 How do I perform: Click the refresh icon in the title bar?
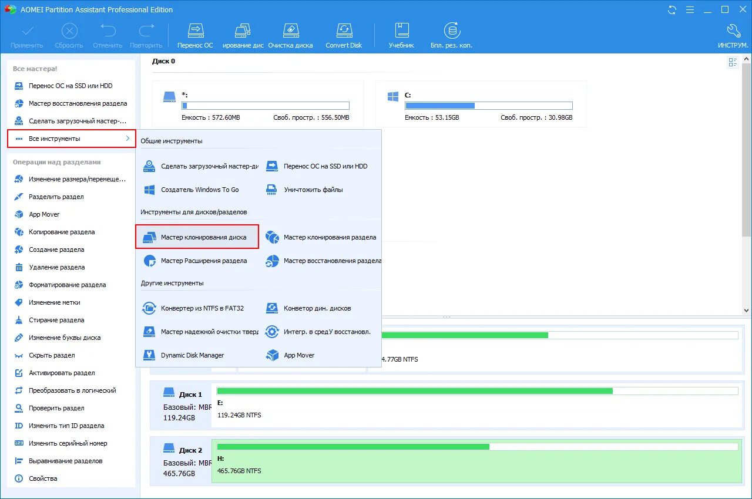click(672, 9)
